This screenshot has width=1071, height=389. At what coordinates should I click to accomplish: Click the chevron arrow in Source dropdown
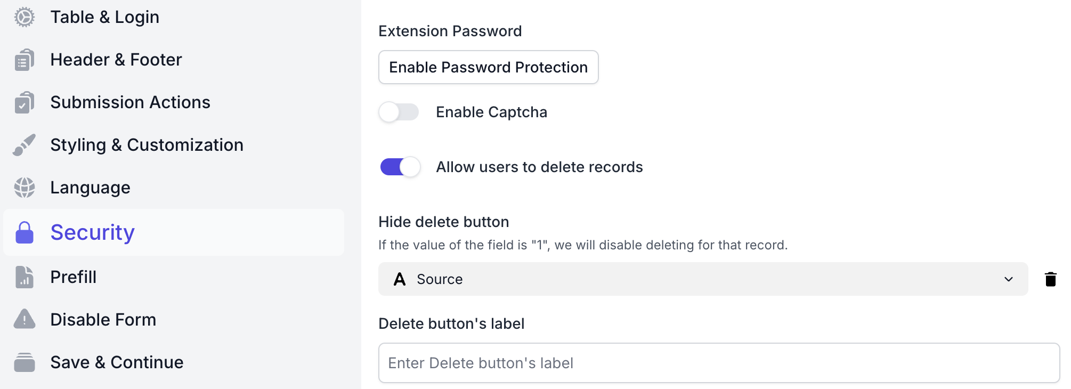(1008, 279)
